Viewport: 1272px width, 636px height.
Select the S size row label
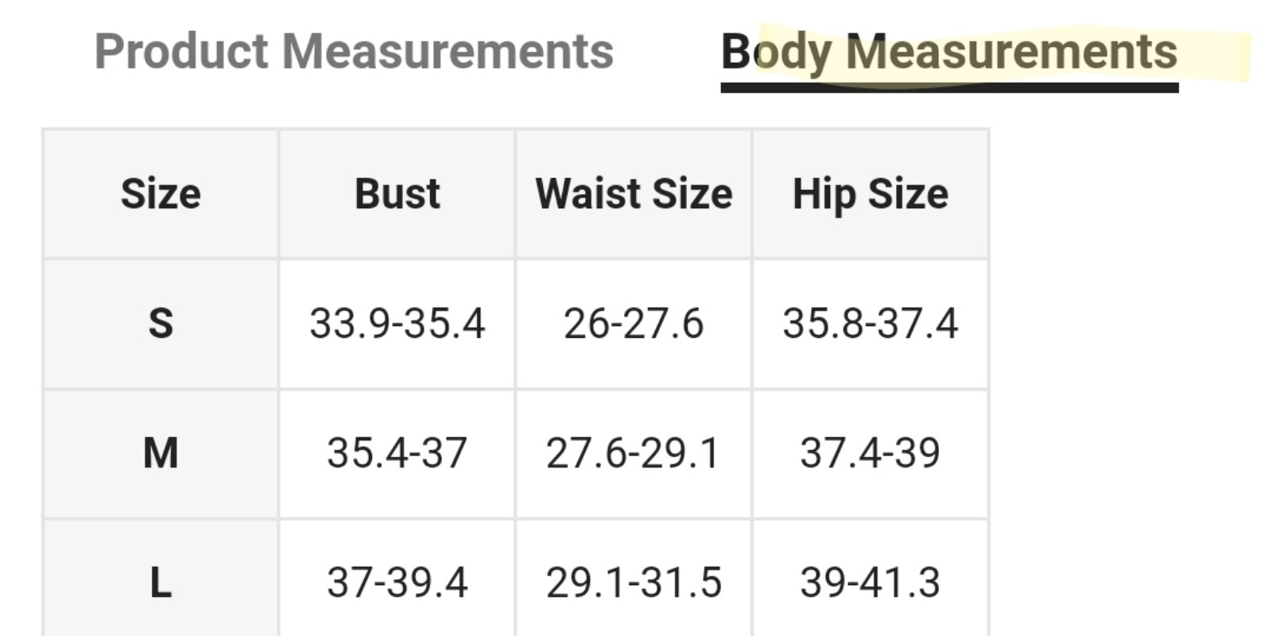[x=161, y=324]
